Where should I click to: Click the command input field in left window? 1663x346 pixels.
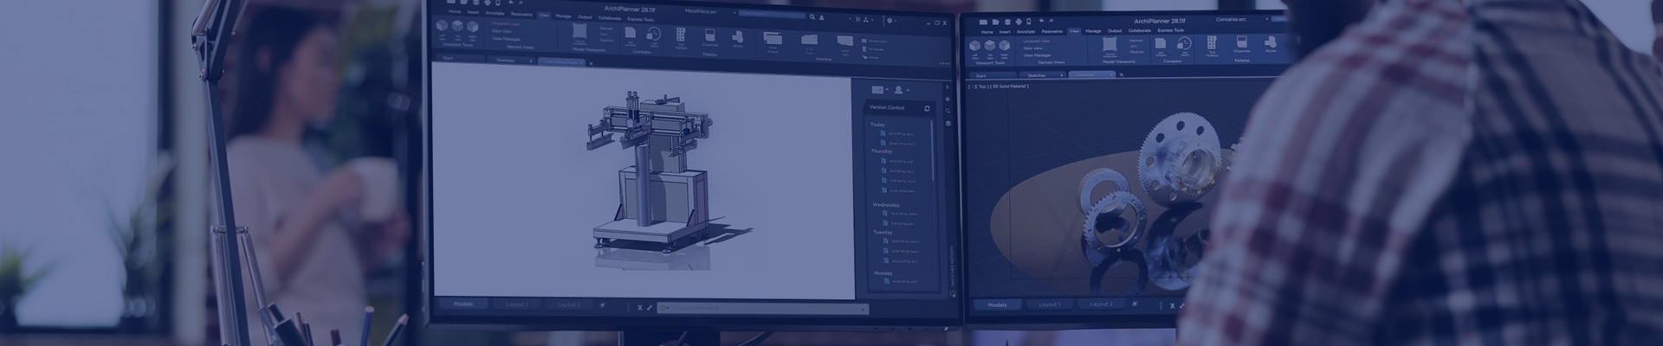pyautogui.click(x=762, y=308)
